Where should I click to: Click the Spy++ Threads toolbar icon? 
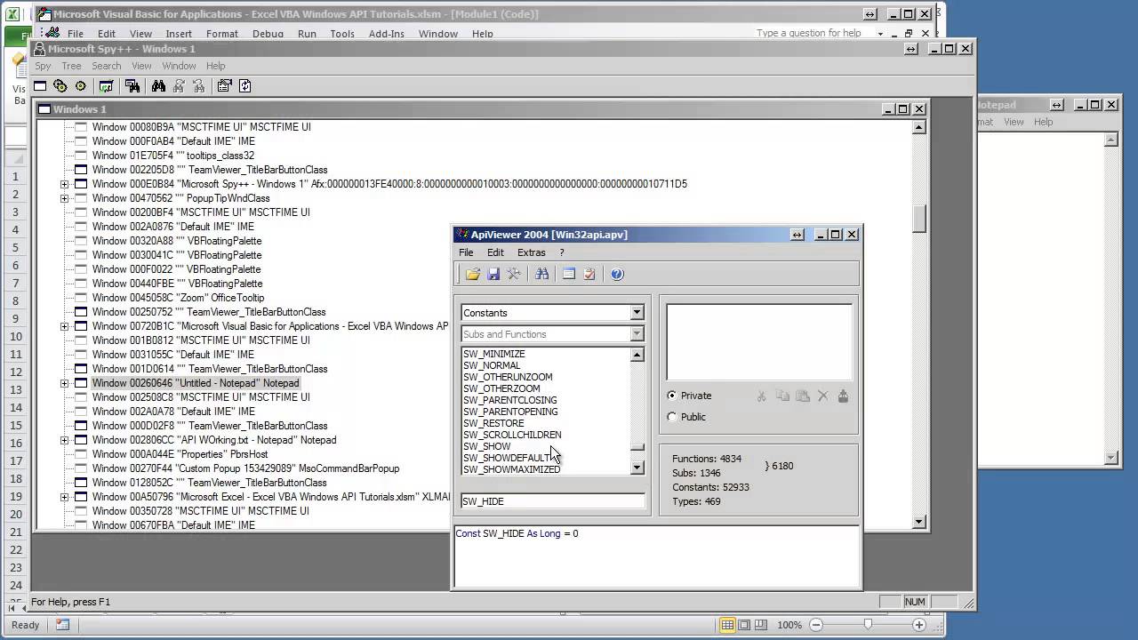click(x=81, y=86)
